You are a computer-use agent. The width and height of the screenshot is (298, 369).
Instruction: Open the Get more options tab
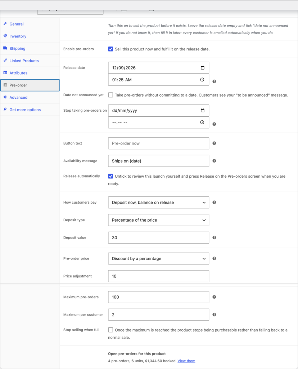(30, 110)
